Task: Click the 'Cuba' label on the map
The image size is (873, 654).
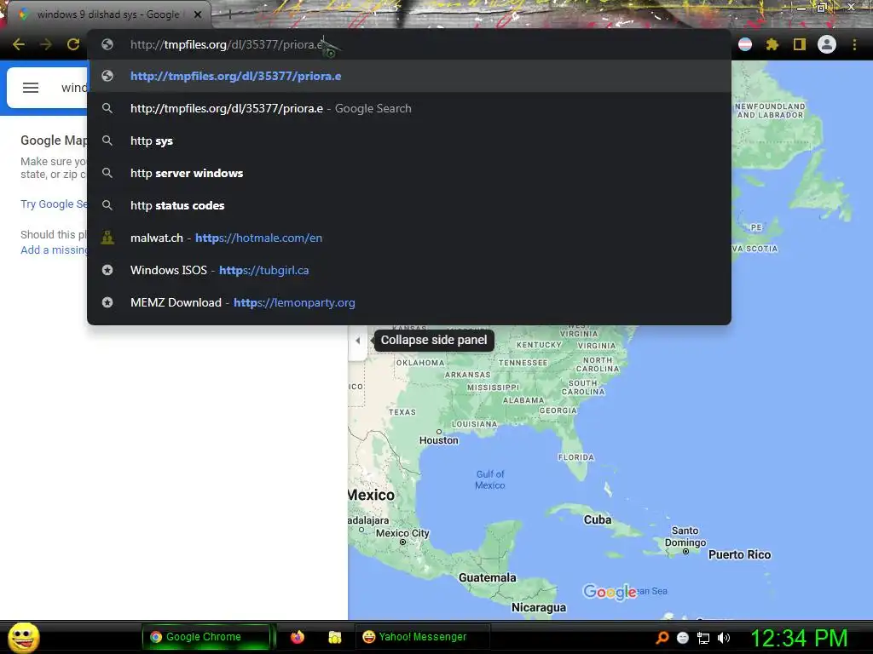Action: [598, 520]
